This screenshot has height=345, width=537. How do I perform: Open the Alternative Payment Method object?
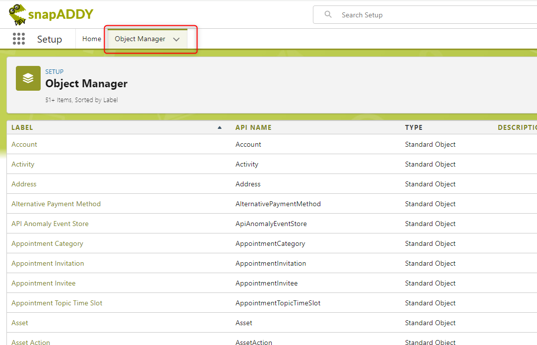56,204
